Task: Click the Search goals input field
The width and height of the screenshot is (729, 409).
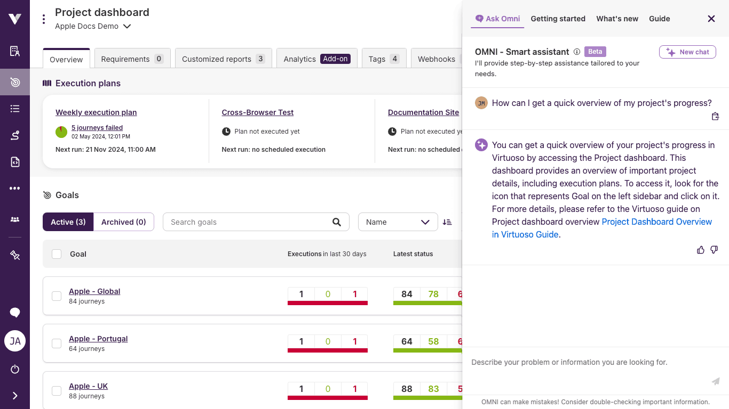Action: [248, 222]
